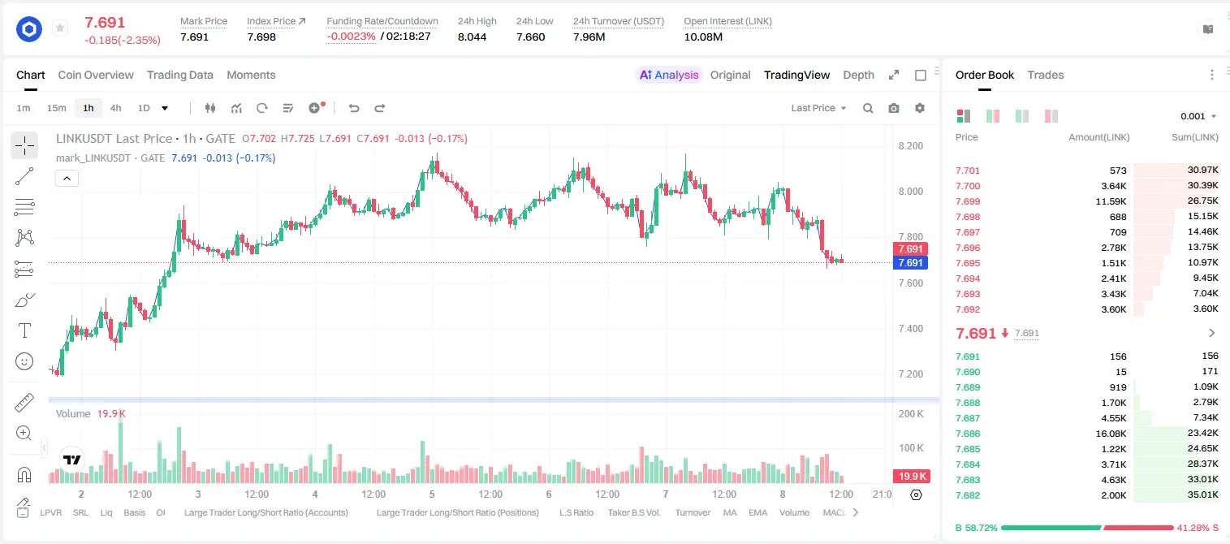Click the AI Analysis button

coord(668,75)
